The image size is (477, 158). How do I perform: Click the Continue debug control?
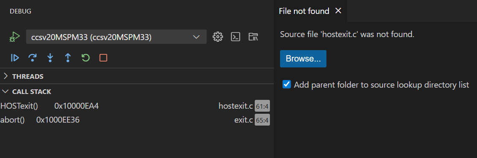[15, 58]
